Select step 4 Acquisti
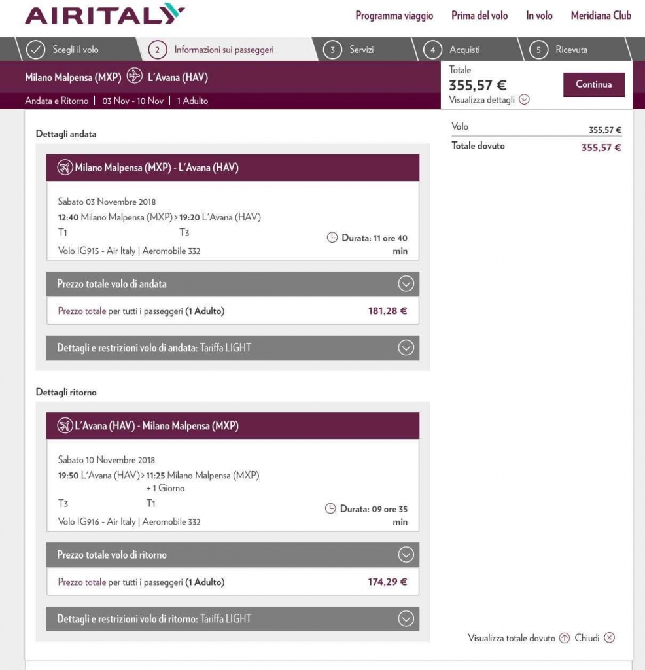This screenshot has height=670, width=645. (x=455, y=50)
